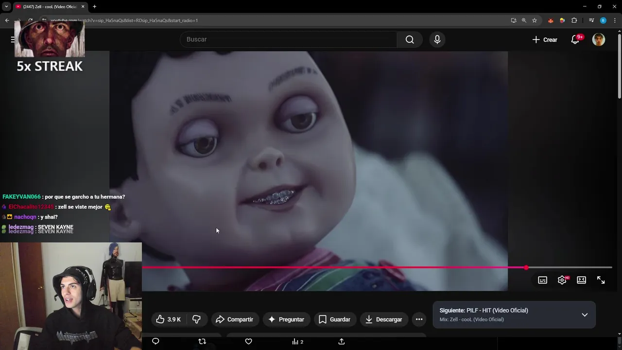Bookmark the page with star icon
Screen dimensions: 622x350
(x=535, y=20)
